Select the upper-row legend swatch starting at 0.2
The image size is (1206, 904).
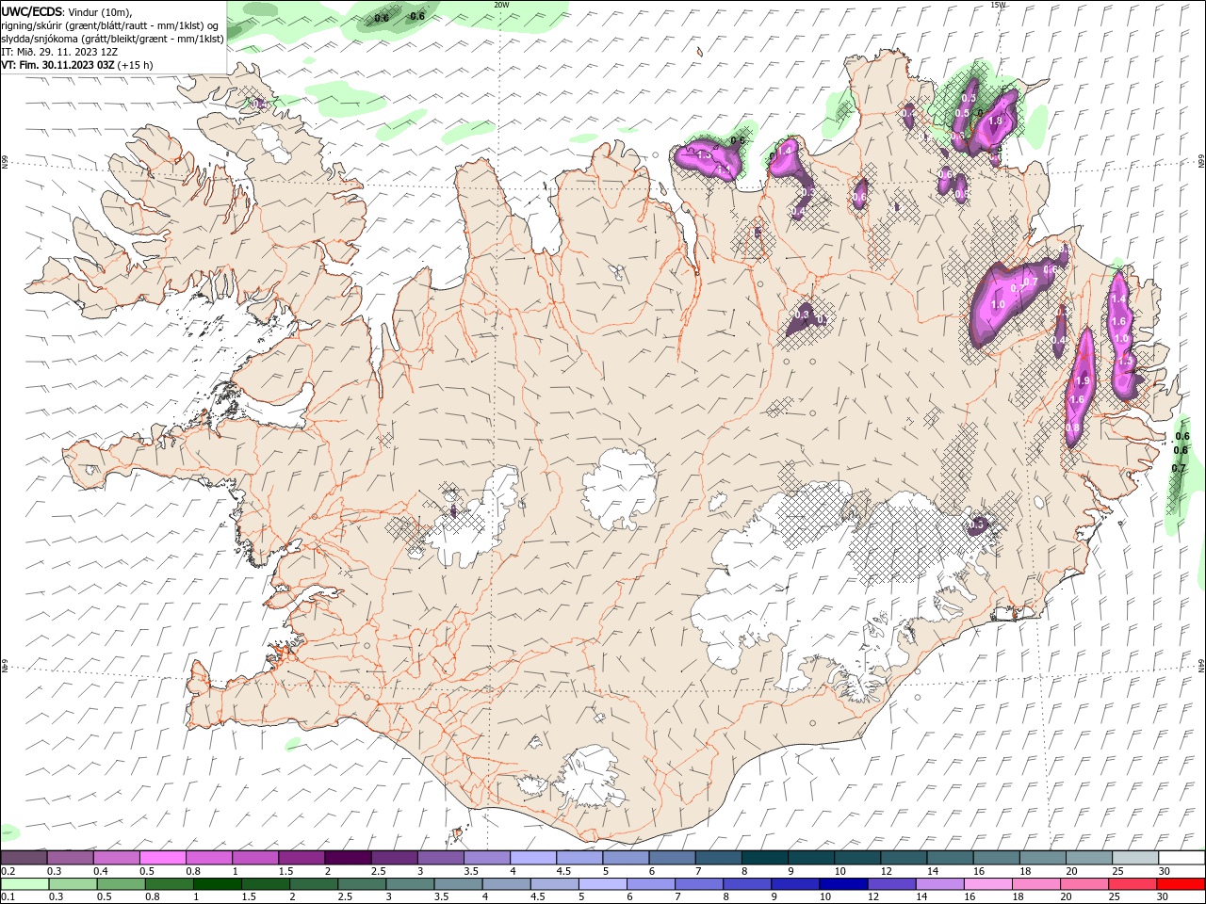point(24,858)
